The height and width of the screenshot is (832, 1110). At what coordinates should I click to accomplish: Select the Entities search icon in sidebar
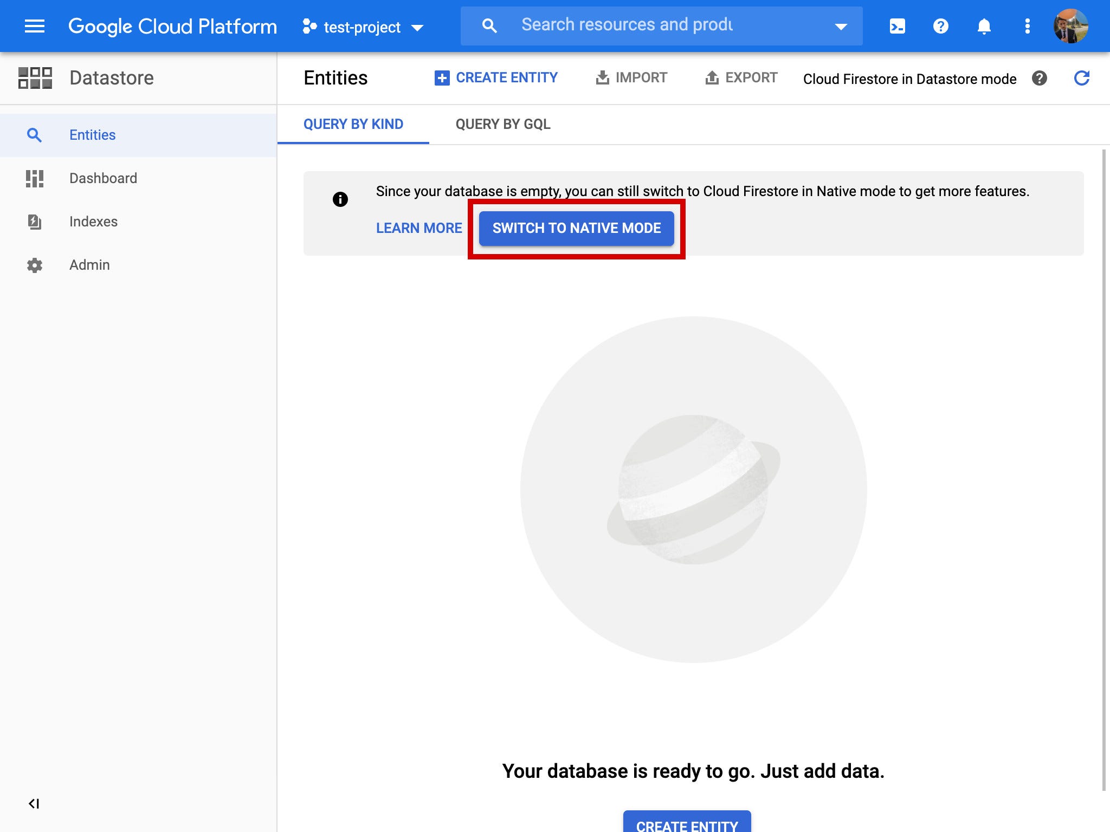coord(35,135)
